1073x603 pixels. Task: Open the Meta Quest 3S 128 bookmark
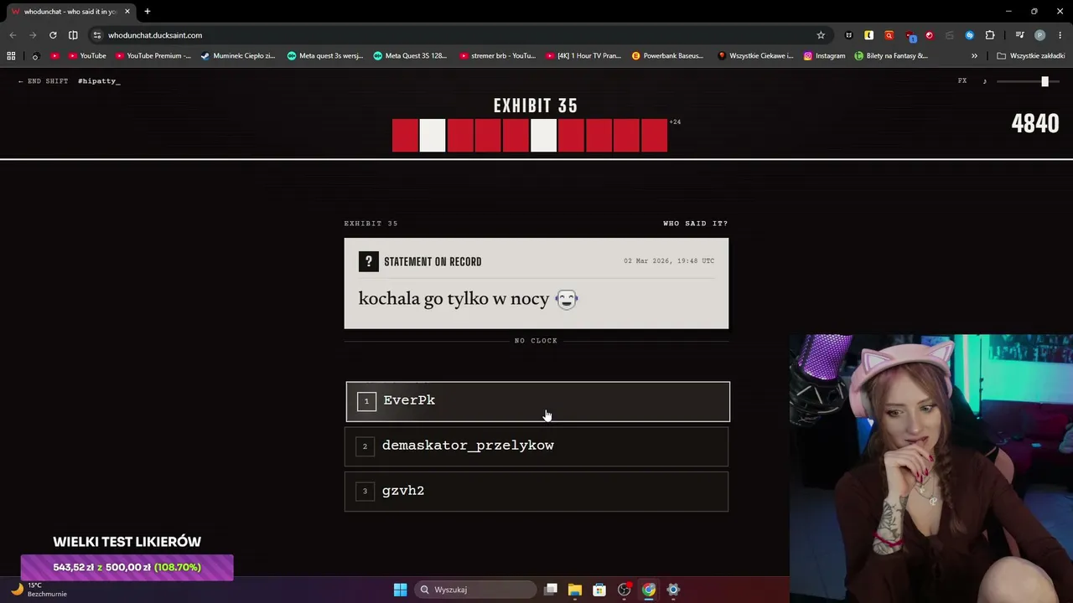[x=410, y=56]
